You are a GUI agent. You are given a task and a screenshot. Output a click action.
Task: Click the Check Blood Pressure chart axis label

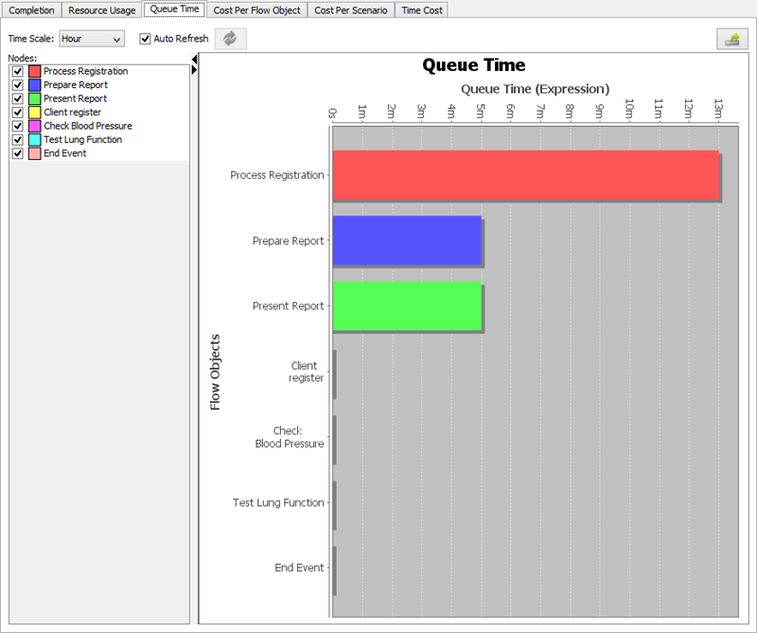click(290, 437)
